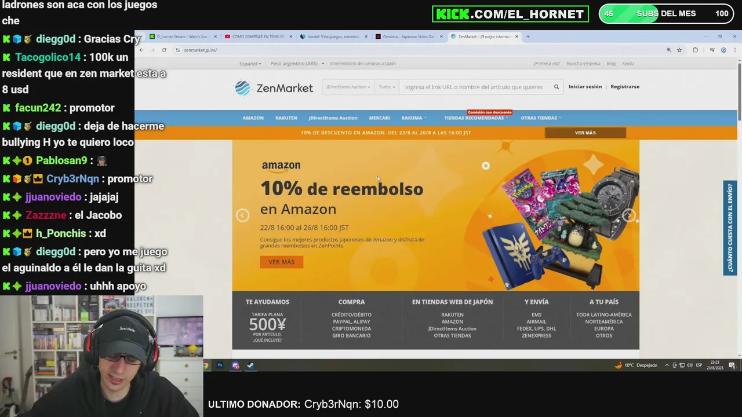
Task: Open the Todos filter dropdown
Action: point(387,87)
